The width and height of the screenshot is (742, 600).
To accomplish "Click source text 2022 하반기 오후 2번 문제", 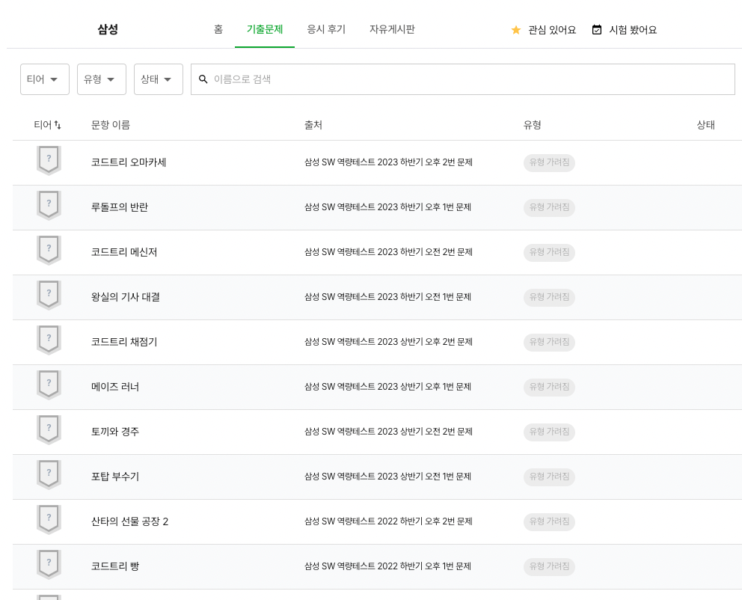I will 425,521.
